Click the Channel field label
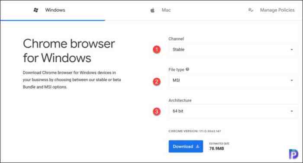Image resolution: width=303 pixels, height=163 pixels. tap(176, 39)
